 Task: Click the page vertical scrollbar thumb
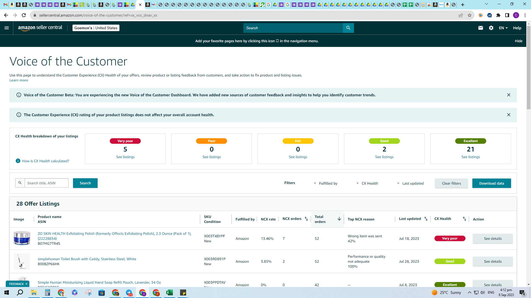pos(529,68)
